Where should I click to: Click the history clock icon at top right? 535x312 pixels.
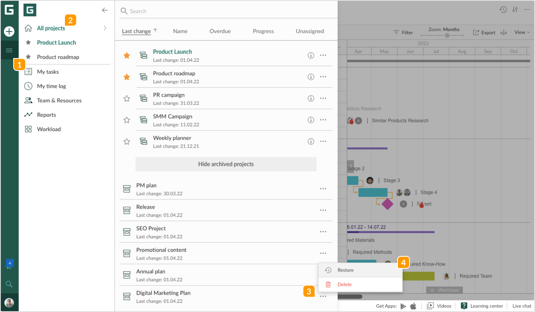coord(503,10)
